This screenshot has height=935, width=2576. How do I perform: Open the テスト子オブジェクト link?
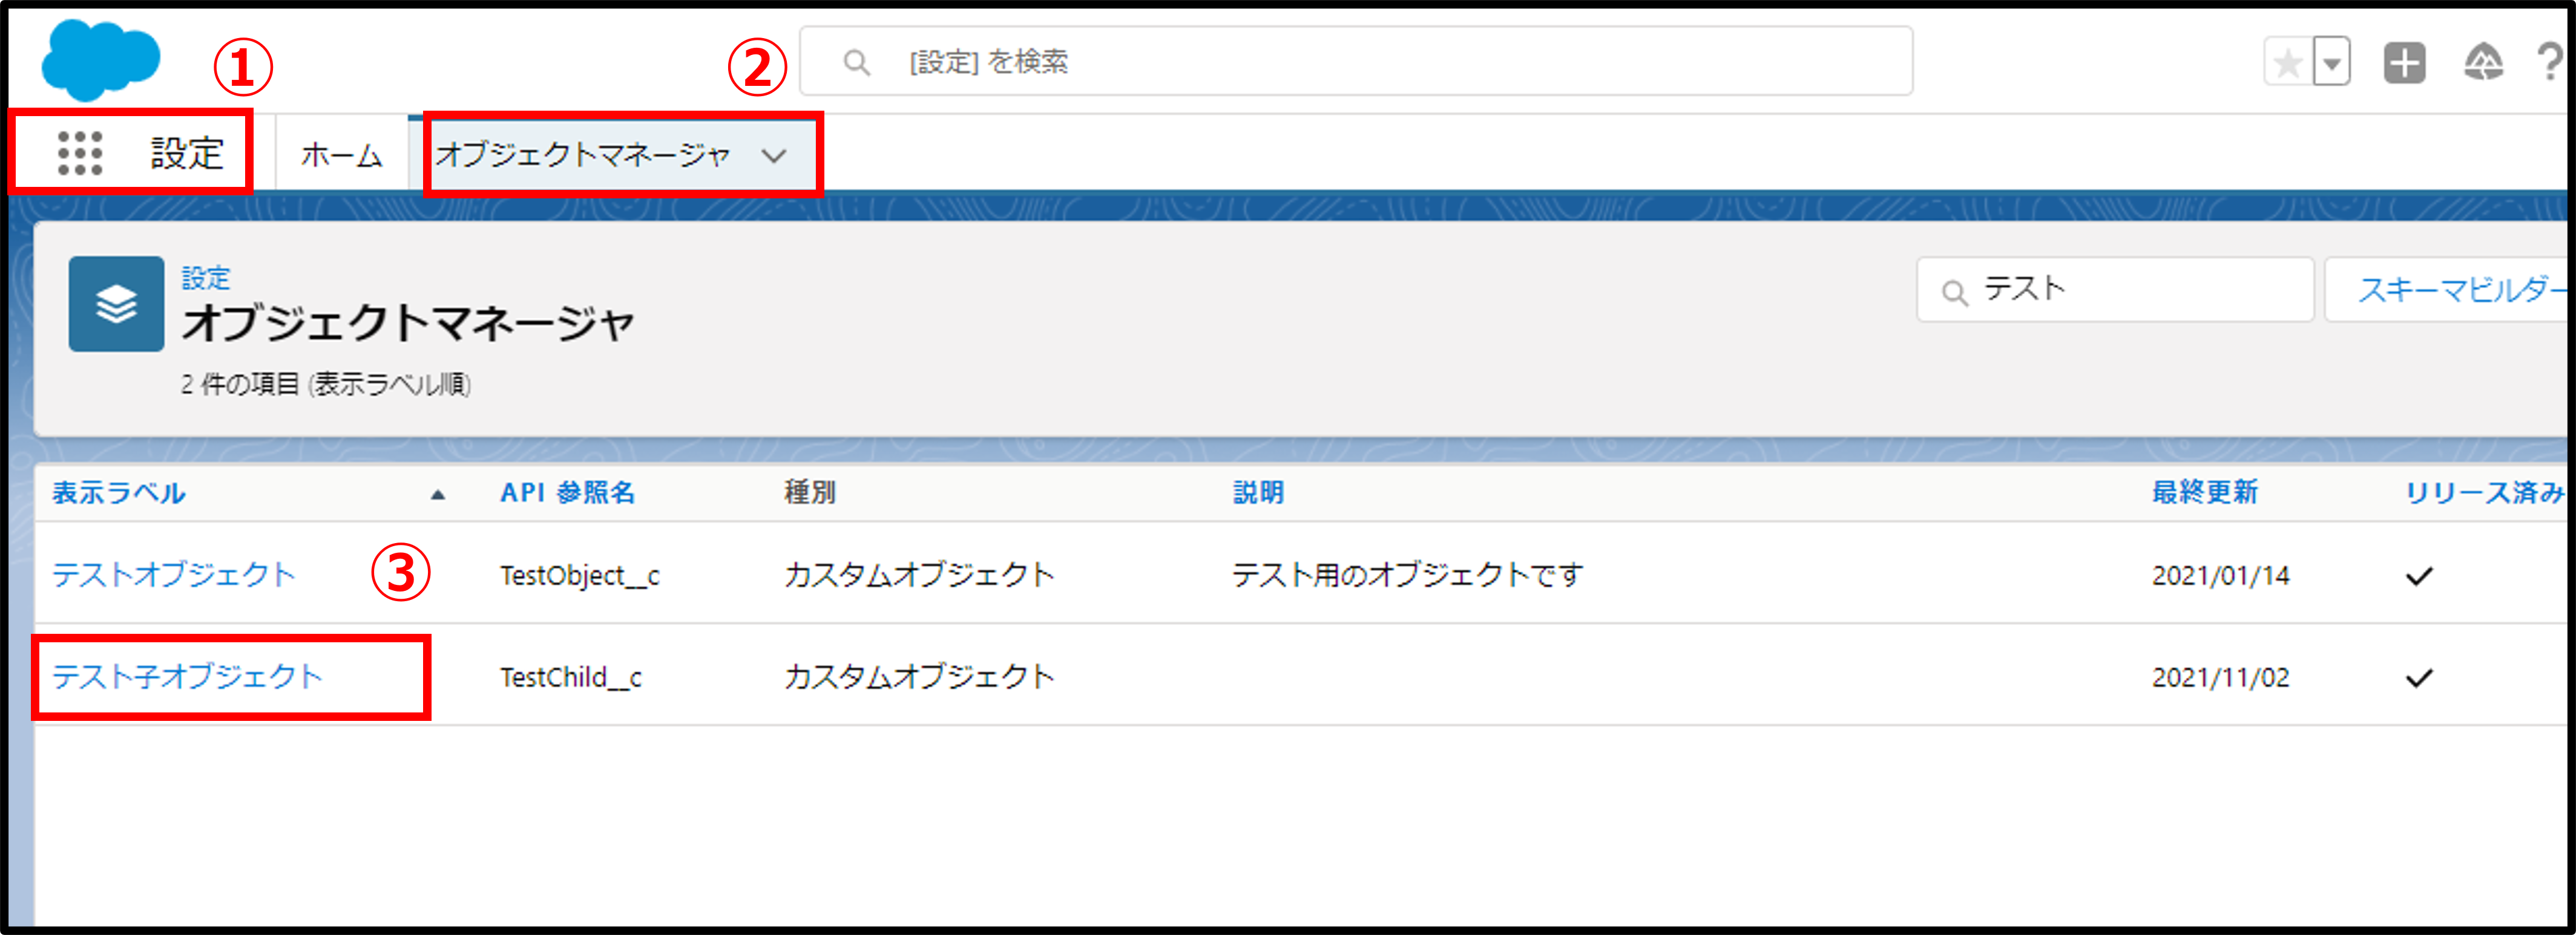[187, 677]
